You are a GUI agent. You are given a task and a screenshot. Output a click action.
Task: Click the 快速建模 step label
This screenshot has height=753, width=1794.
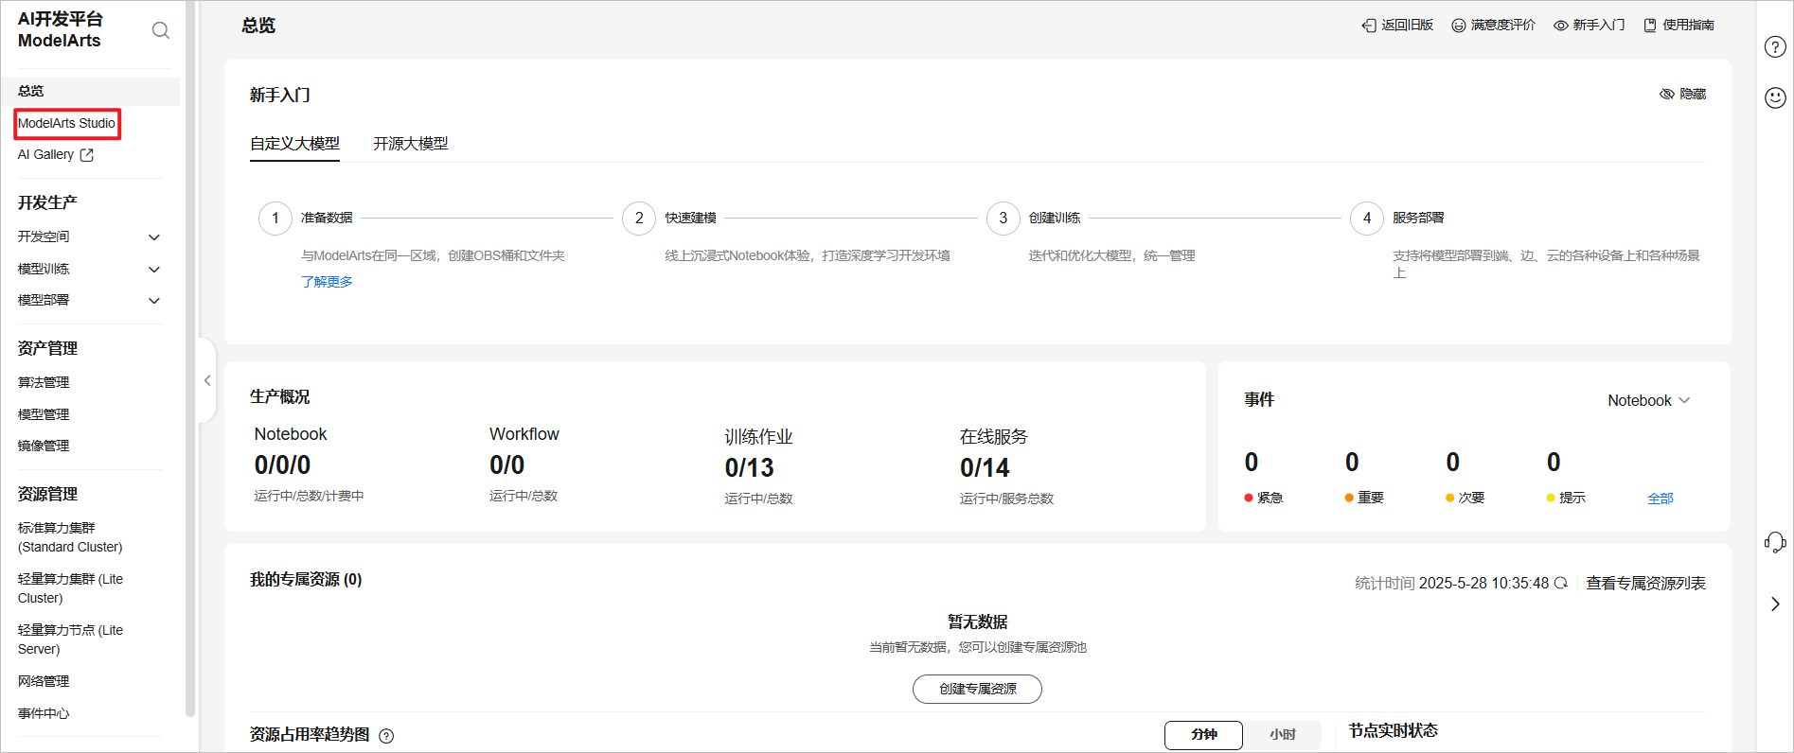tap(690, 219)
